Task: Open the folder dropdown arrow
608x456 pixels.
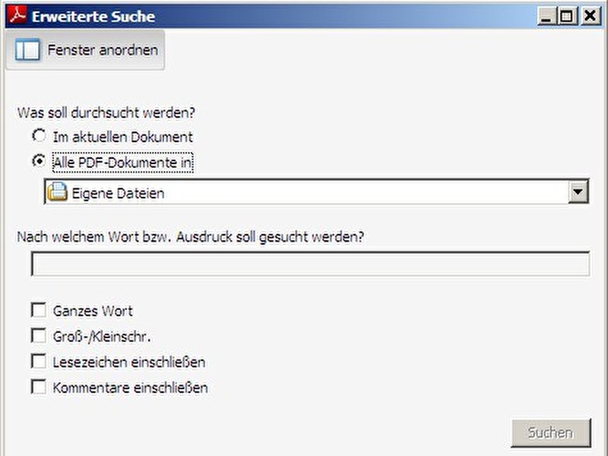Action: [578, 192]
